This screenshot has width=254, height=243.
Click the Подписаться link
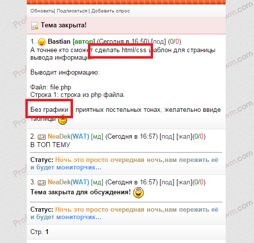coord(72,11)
